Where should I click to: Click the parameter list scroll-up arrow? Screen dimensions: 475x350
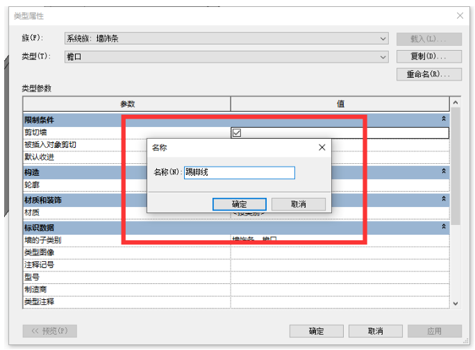click(456, 103)
